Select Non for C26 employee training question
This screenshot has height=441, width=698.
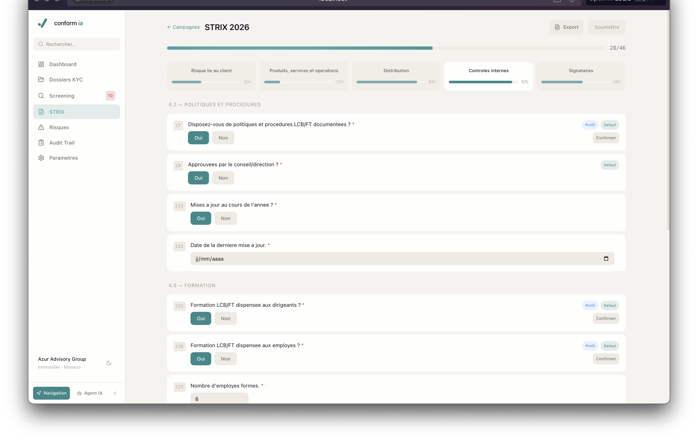click(x=225, y=359)
